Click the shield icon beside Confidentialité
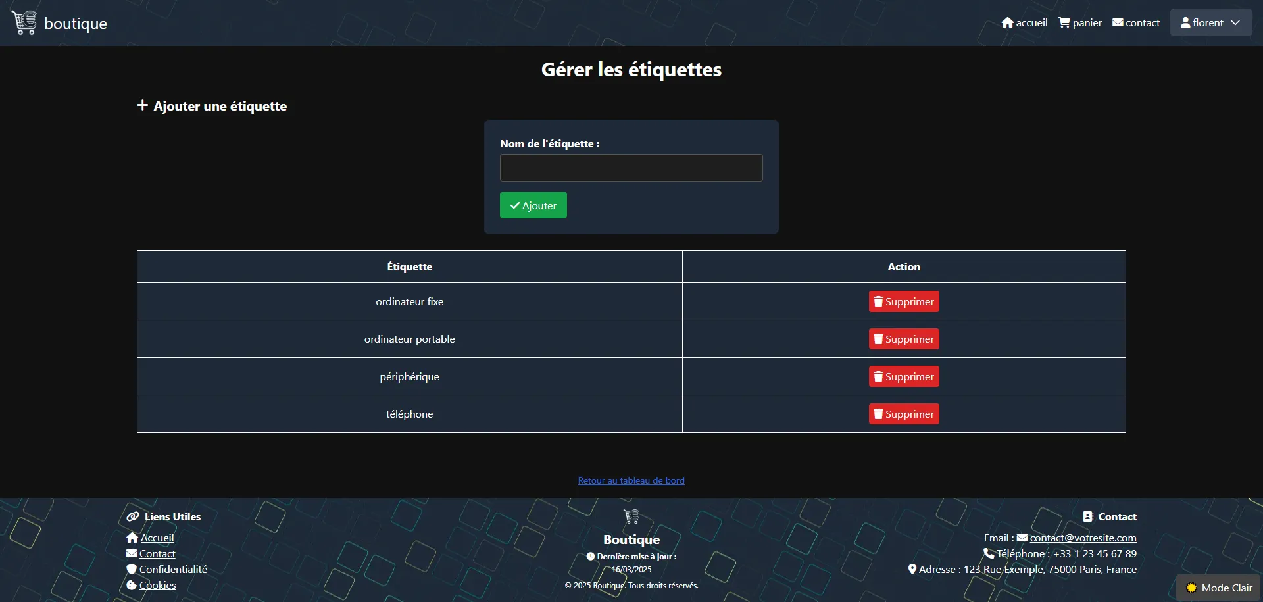Viewport: 1263px width, 602px height. (x=132, y=570)
